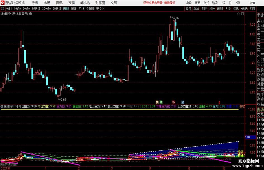Viewport: 264px width, 170px height.
Task: Switch to the 15分钟 period
Action: [36, 9]
